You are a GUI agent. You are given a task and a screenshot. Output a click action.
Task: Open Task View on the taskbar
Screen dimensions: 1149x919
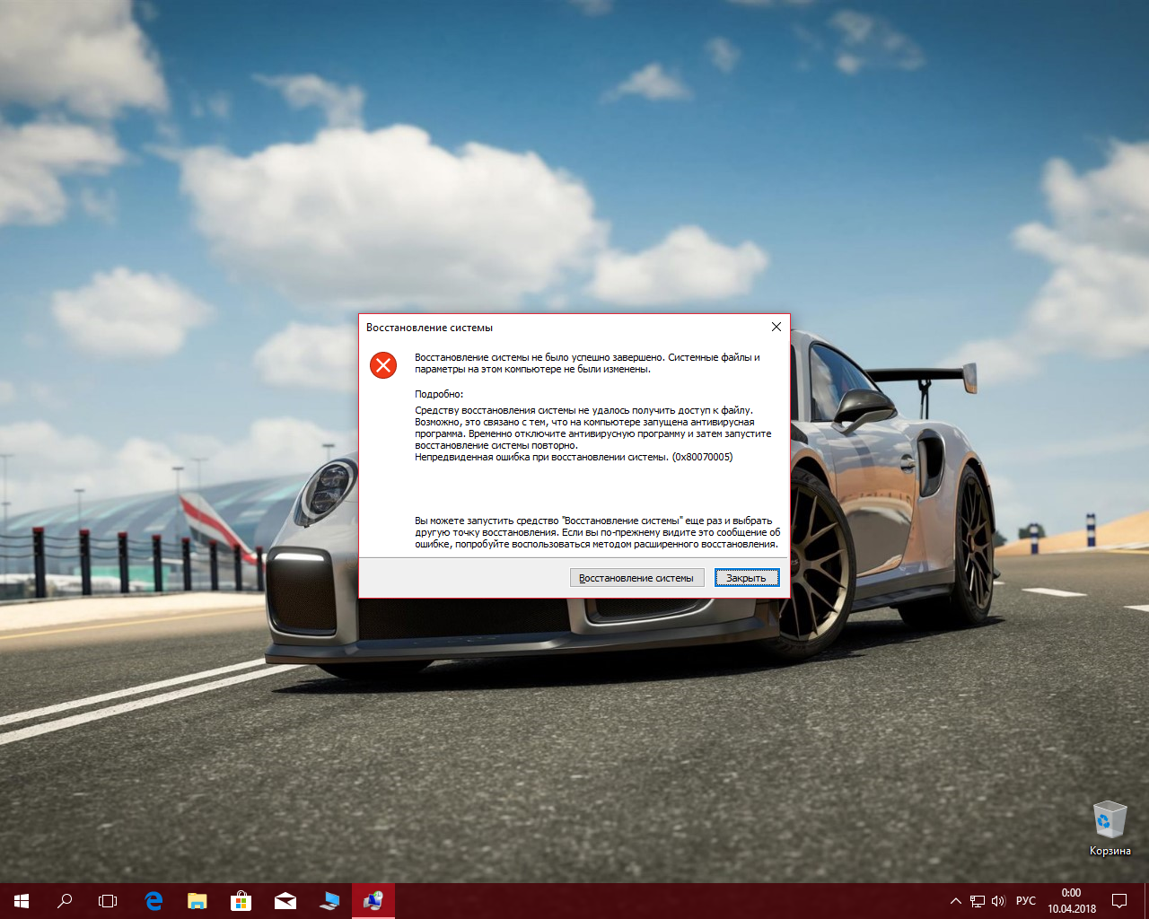[x=108, y=901]
